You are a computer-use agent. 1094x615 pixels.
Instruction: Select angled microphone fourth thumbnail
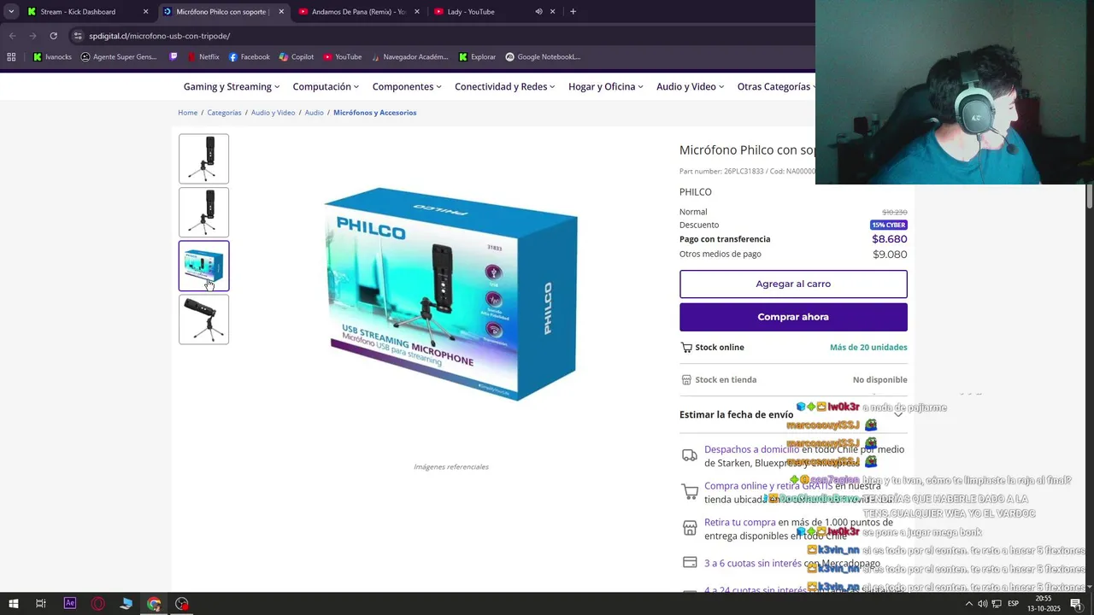[x=203, y=319]
